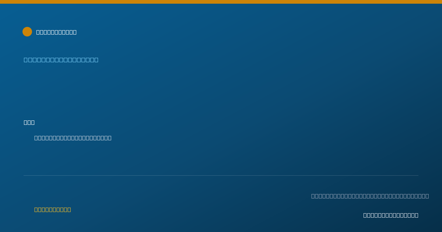The width and height of the screenshot is (442, 232).
Task: Click first glyph of indented gray line
Action: [x=36, y=138]
